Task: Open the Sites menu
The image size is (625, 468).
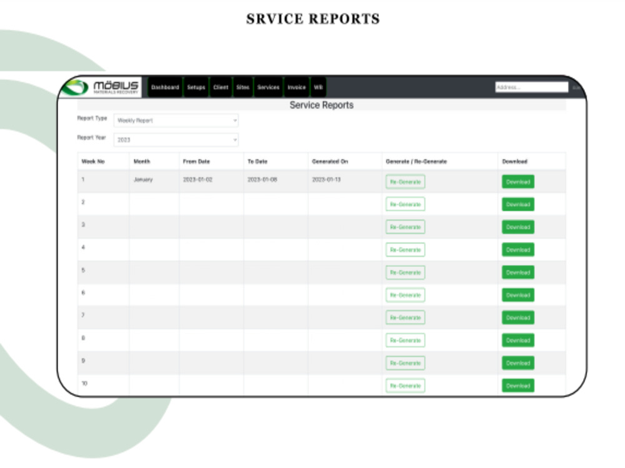Action: tap(242, 87)
